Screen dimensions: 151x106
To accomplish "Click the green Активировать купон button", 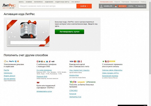I will pyautogui.click(x=69, y=32).
